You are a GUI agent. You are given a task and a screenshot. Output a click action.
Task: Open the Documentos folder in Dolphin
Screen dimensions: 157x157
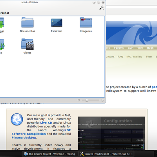[27, 25]
